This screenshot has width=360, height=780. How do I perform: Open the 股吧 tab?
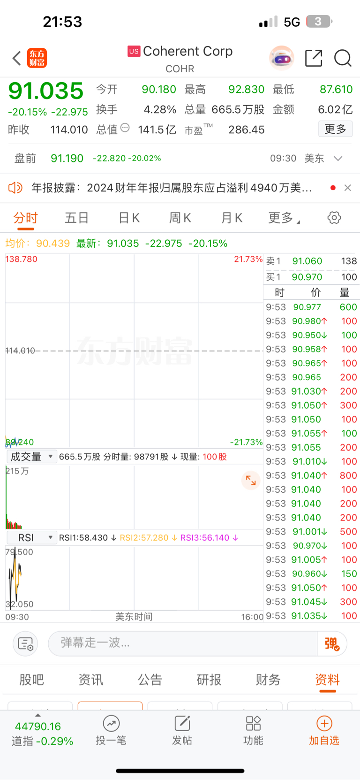pyautogui.click(x=32, y=680)
